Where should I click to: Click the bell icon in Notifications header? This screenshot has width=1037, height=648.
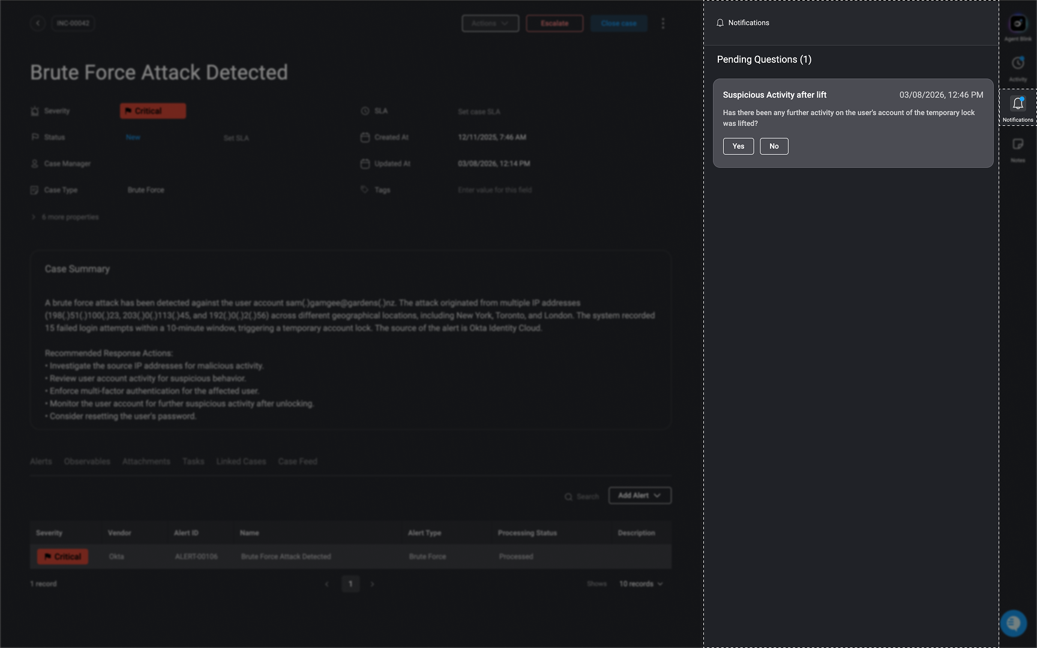720,23
